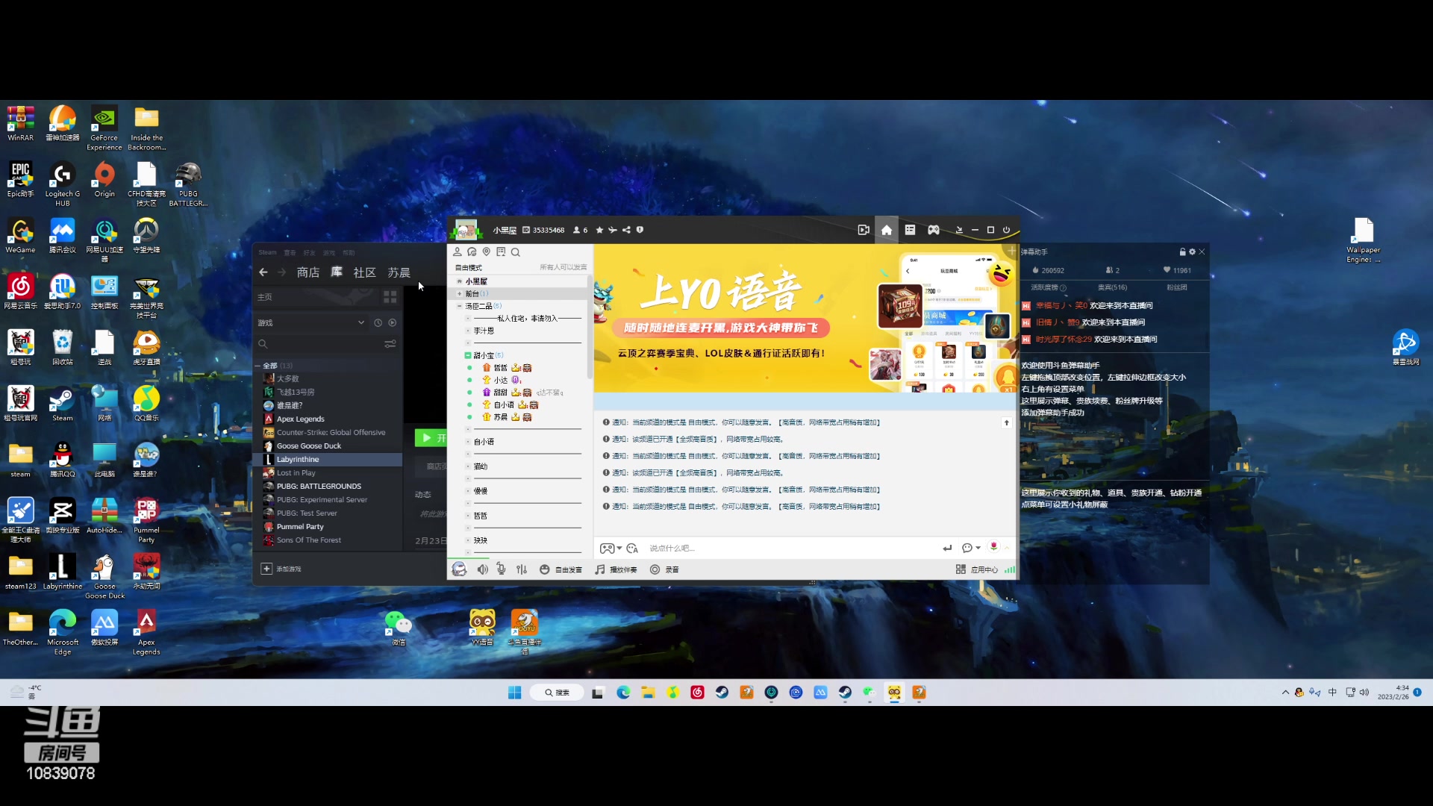The height and width of the screenshot is (806, 1433).
Task: Open the 商店 tab in Steam
Action: pos(307,272)
